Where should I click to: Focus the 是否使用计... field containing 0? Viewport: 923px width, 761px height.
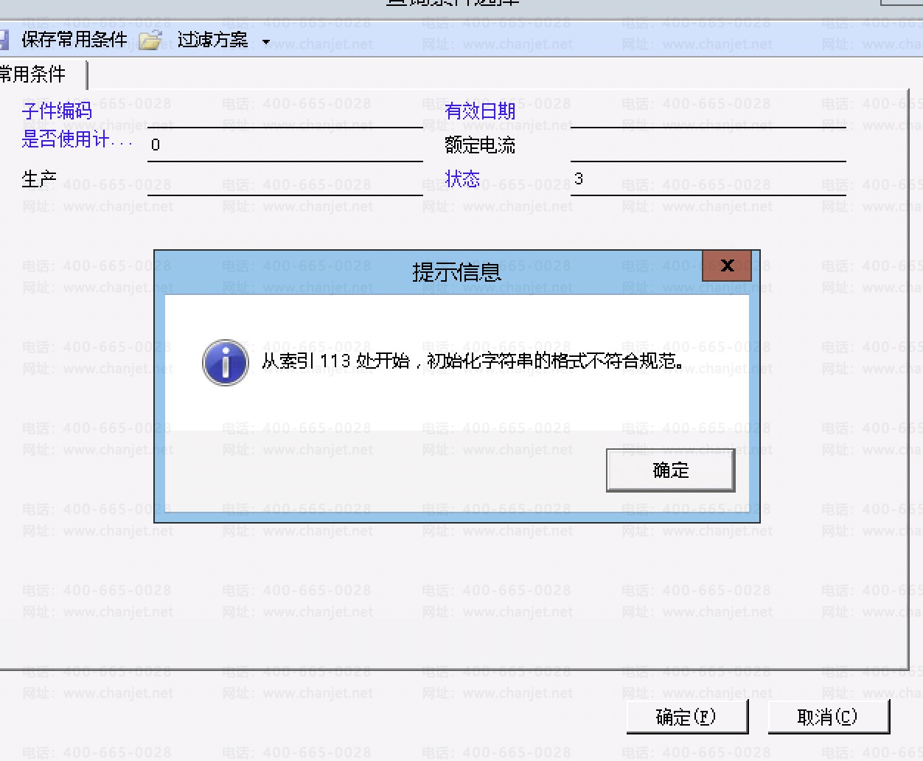click(285, 145)
